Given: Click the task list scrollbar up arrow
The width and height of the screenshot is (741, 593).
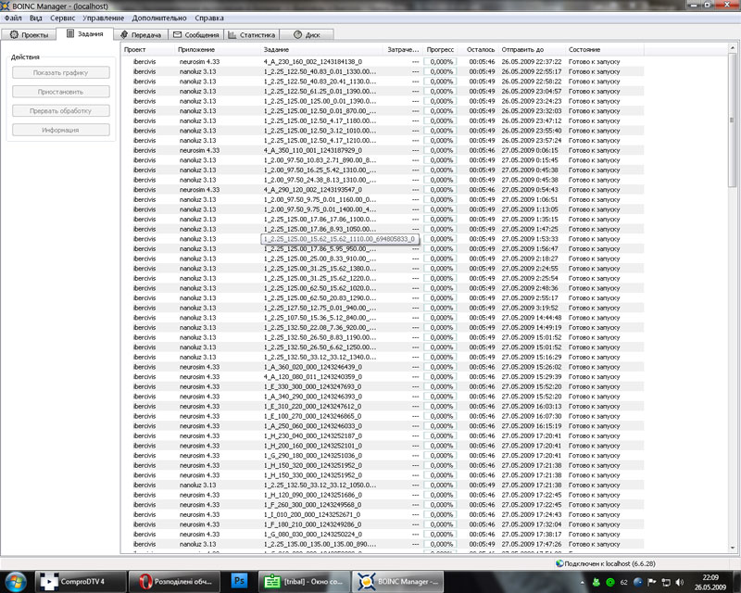Looking at the screenshot, I should pyautogui.click(x=733, y=48).
